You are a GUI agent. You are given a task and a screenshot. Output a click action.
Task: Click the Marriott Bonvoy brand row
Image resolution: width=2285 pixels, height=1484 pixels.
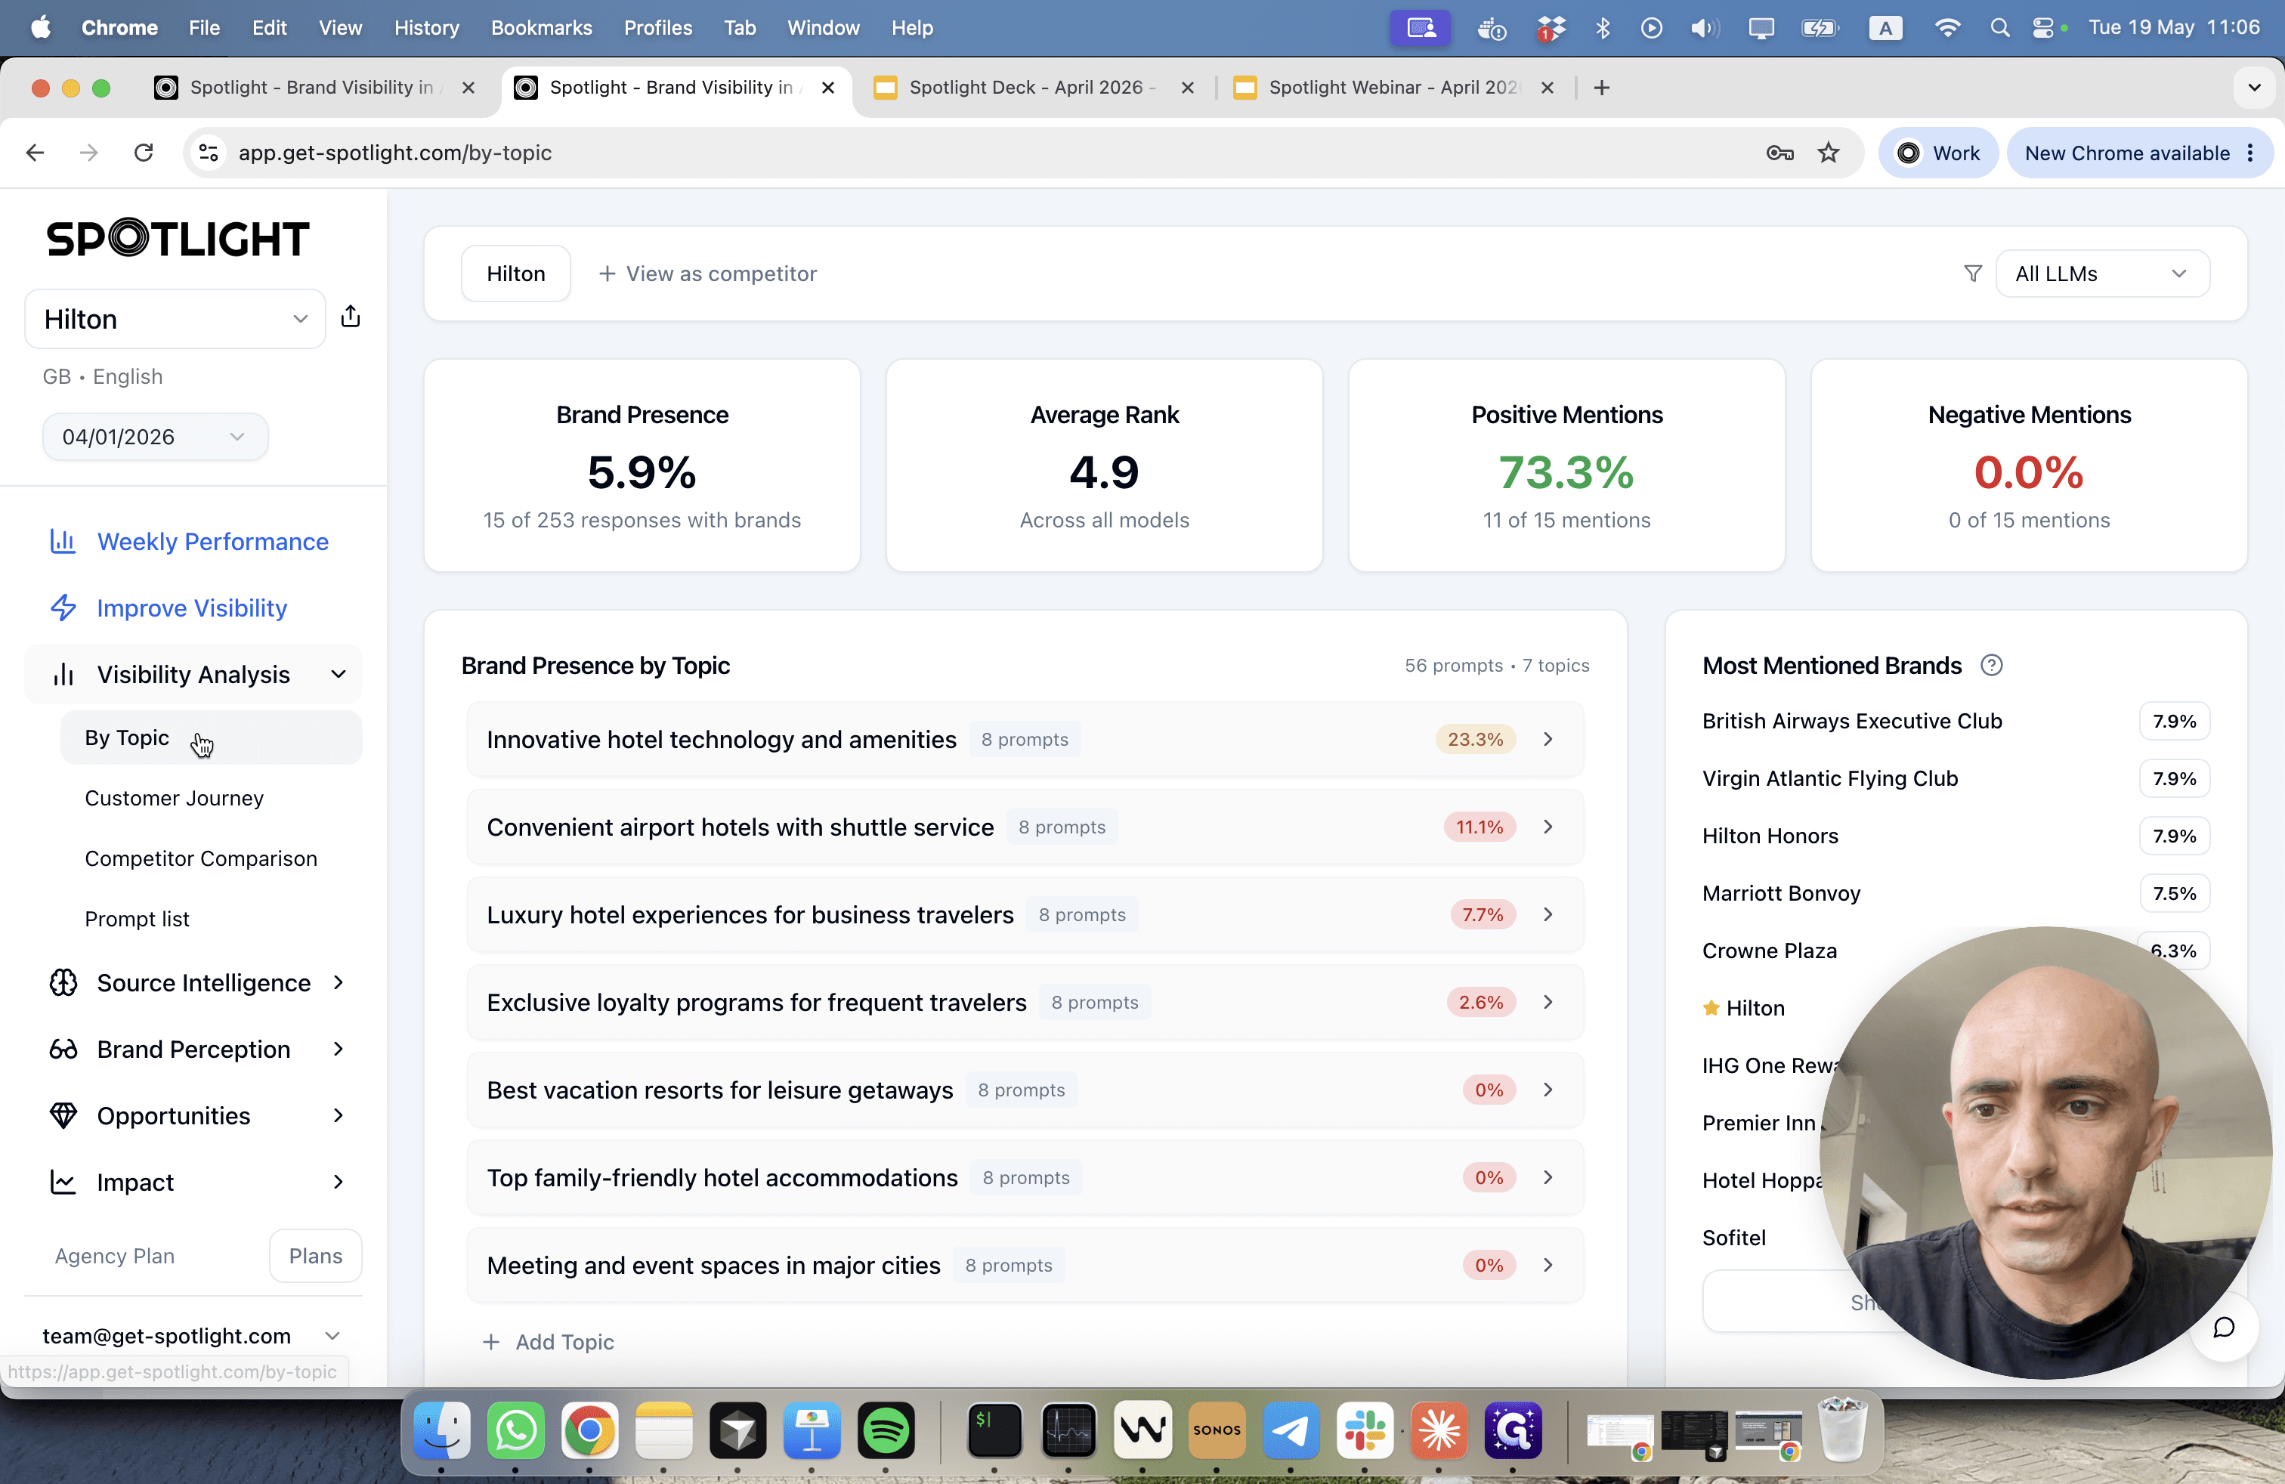coord(1955,892)
